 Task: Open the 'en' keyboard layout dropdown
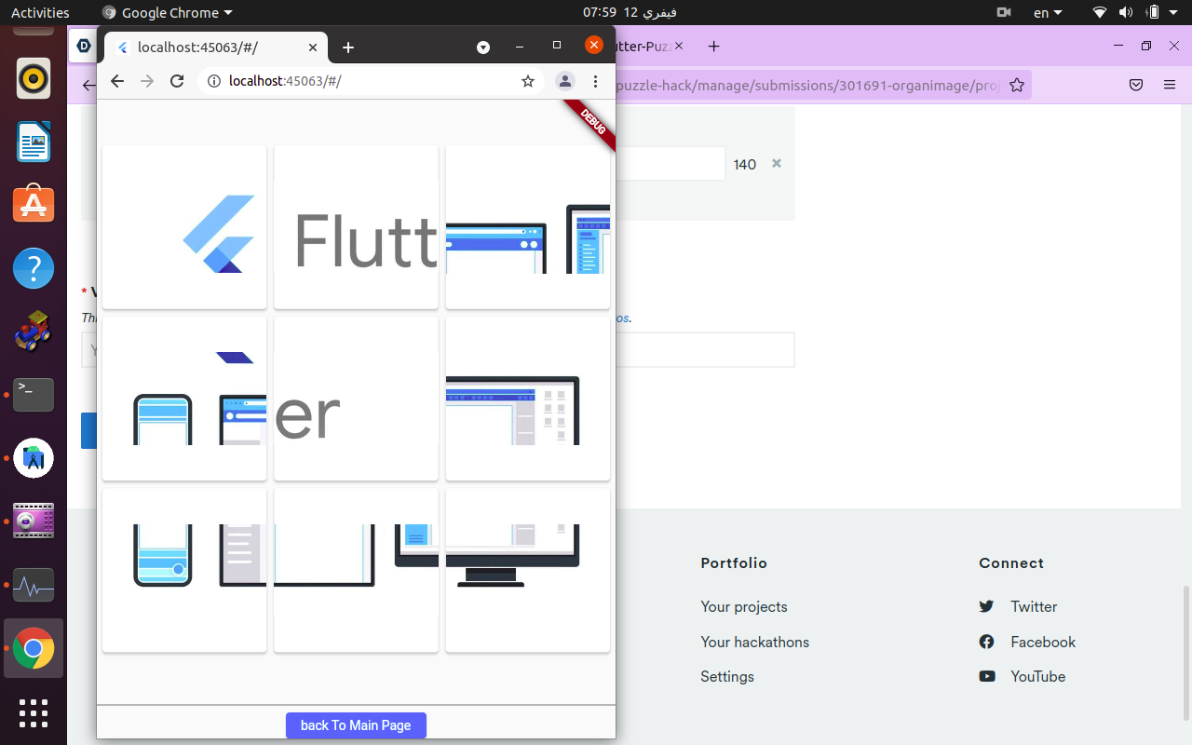1048,12
